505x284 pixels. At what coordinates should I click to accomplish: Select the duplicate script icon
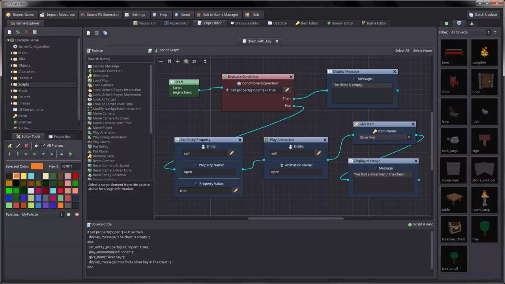(105, 32)
